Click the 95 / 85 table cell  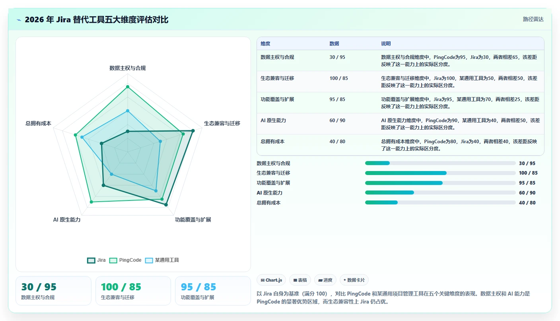[x=337, y=99]
